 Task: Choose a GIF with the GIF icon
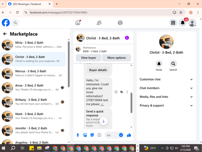coord(99,135)
